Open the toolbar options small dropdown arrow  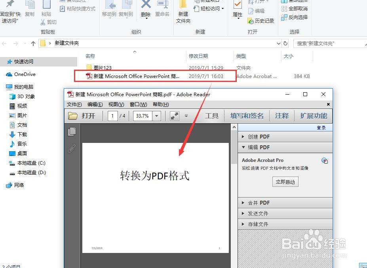click(186, 116)
